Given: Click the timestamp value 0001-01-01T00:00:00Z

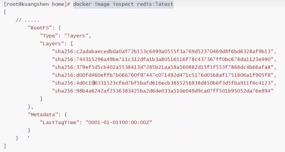Looking at the screenshot, I should click(119, 122).
